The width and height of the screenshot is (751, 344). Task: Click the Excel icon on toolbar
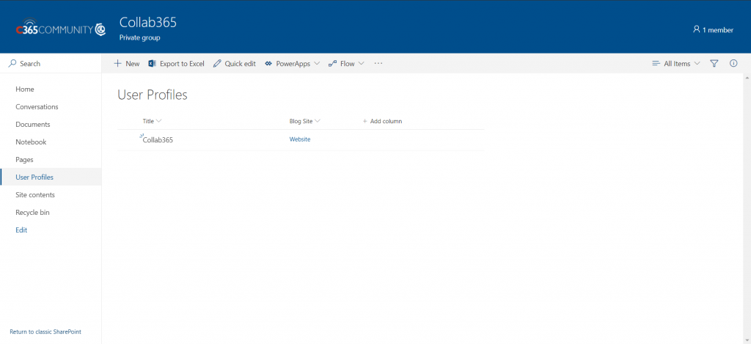153,63
